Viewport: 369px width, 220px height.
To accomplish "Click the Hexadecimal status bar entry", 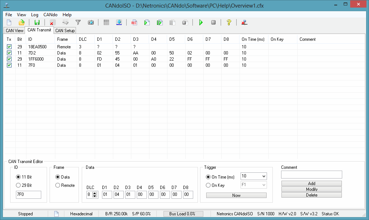I will pos(81,214).
